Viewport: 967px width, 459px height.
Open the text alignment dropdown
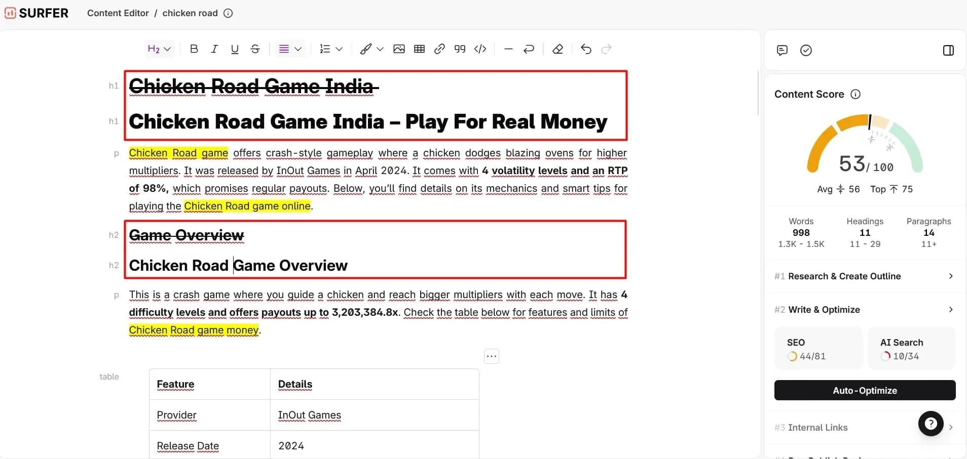click(x=290, y=49)
